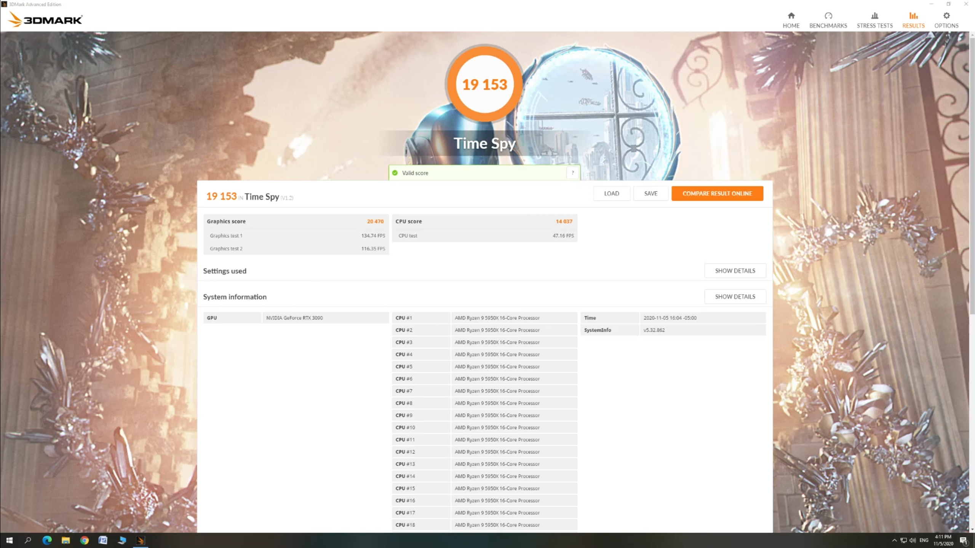This screenshot has height=548, width=975.
Task: Click the green Valid score checkmark icon
Action: [395, 173]
